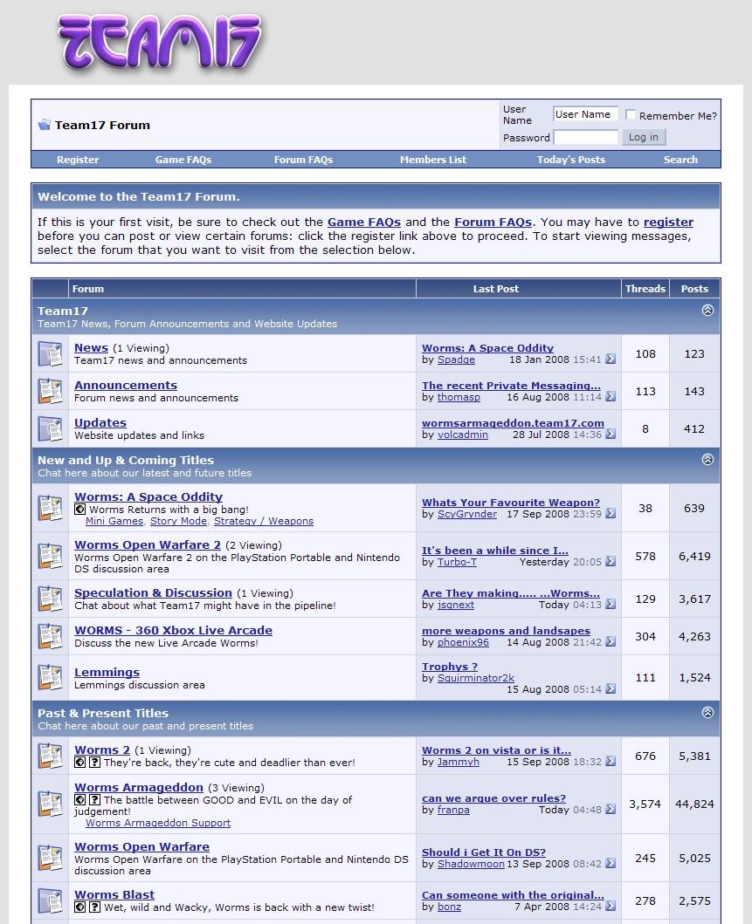Click the Team17 Forum title text

[x=103, y=125]
